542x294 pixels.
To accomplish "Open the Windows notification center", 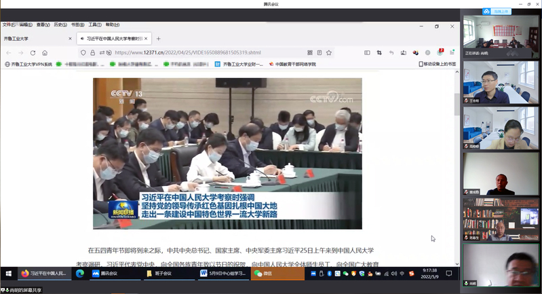I will (448, 274).
